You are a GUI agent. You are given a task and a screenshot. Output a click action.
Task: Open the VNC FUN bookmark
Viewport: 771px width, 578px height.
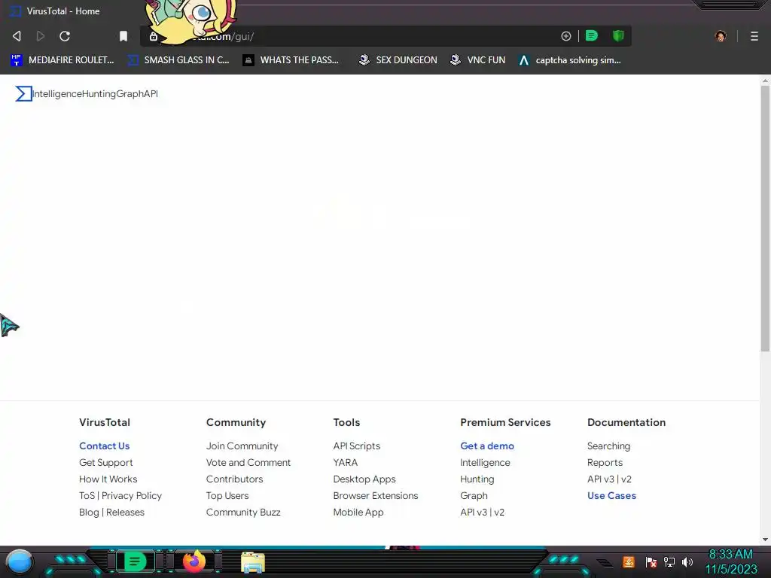click(477, 60)
